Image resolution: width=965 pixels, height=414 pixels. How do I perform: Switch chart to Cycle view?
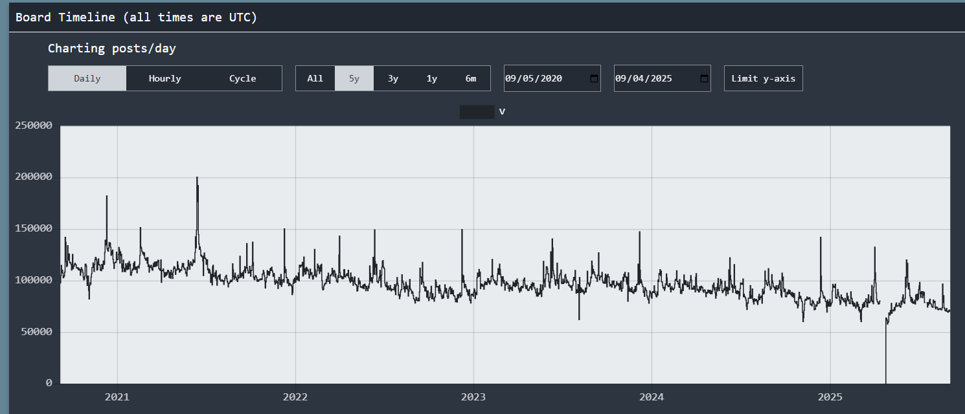[243, 78]
